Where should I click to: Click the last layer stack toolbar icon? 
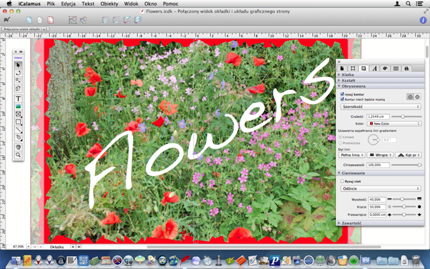(x=138, y=20)
